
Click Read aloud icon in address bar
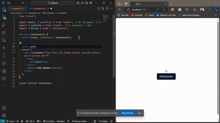point(158,10)
